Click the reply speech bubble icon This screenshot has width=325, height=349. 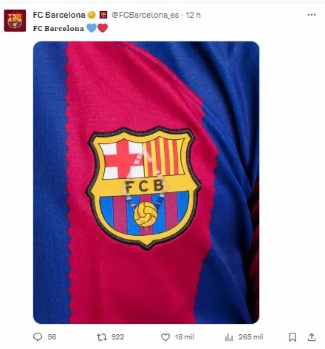[x=38, y=337]
